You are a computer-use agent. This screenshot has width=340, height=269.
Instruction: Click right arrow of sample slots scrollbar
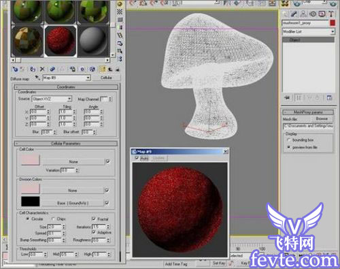pos(107,60)
